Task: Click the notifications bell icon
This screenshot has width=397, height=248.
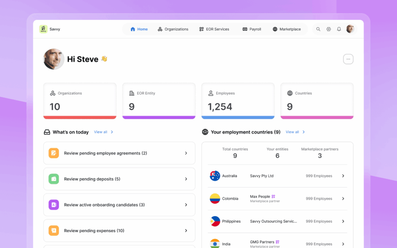Action: (339, 29)
